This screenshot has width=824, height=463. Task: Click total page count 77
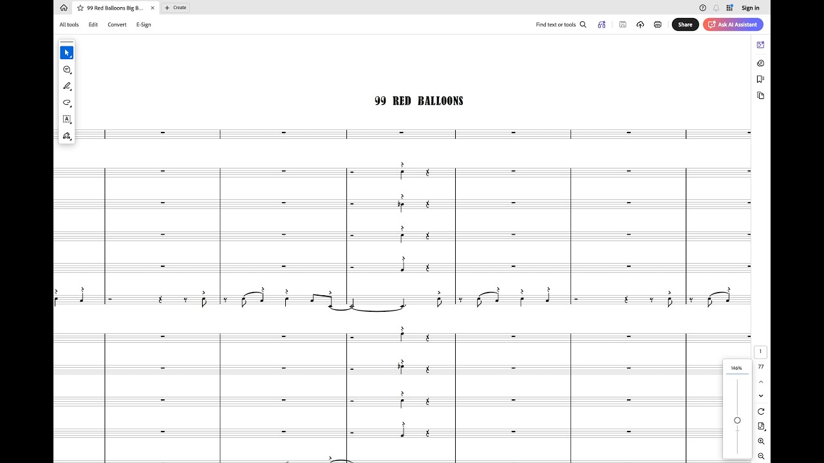click(x=760, y=367)
